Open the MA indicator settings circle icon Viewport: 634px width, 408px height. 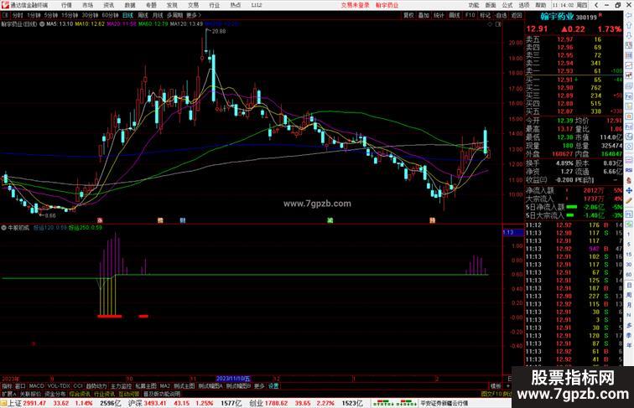42,24
